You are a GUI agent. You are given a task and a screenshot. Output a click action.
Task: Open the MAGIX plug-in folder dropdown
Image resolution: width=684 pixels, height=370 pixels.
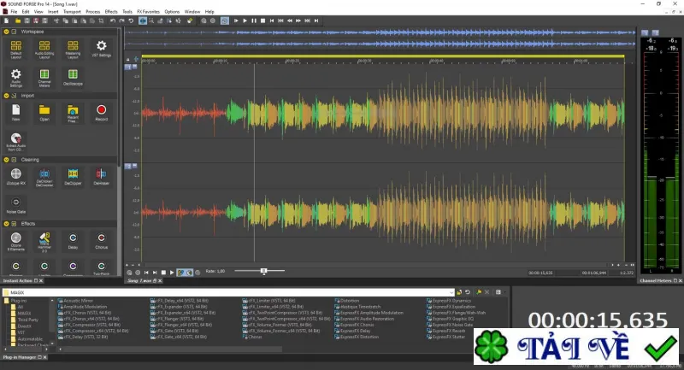[x=451, y=292]
